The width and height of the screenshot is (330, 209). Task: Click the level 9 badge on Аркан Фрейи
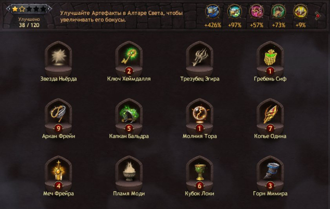58,128
